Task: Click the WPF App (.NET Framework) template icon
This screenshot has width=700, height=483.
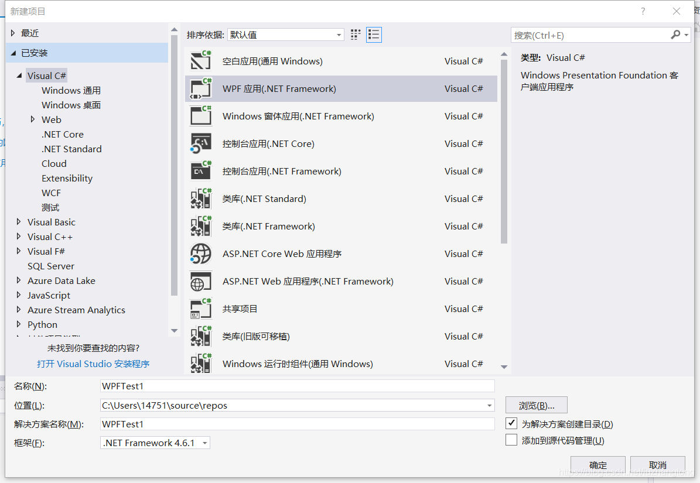Action: tap(200, 89)
